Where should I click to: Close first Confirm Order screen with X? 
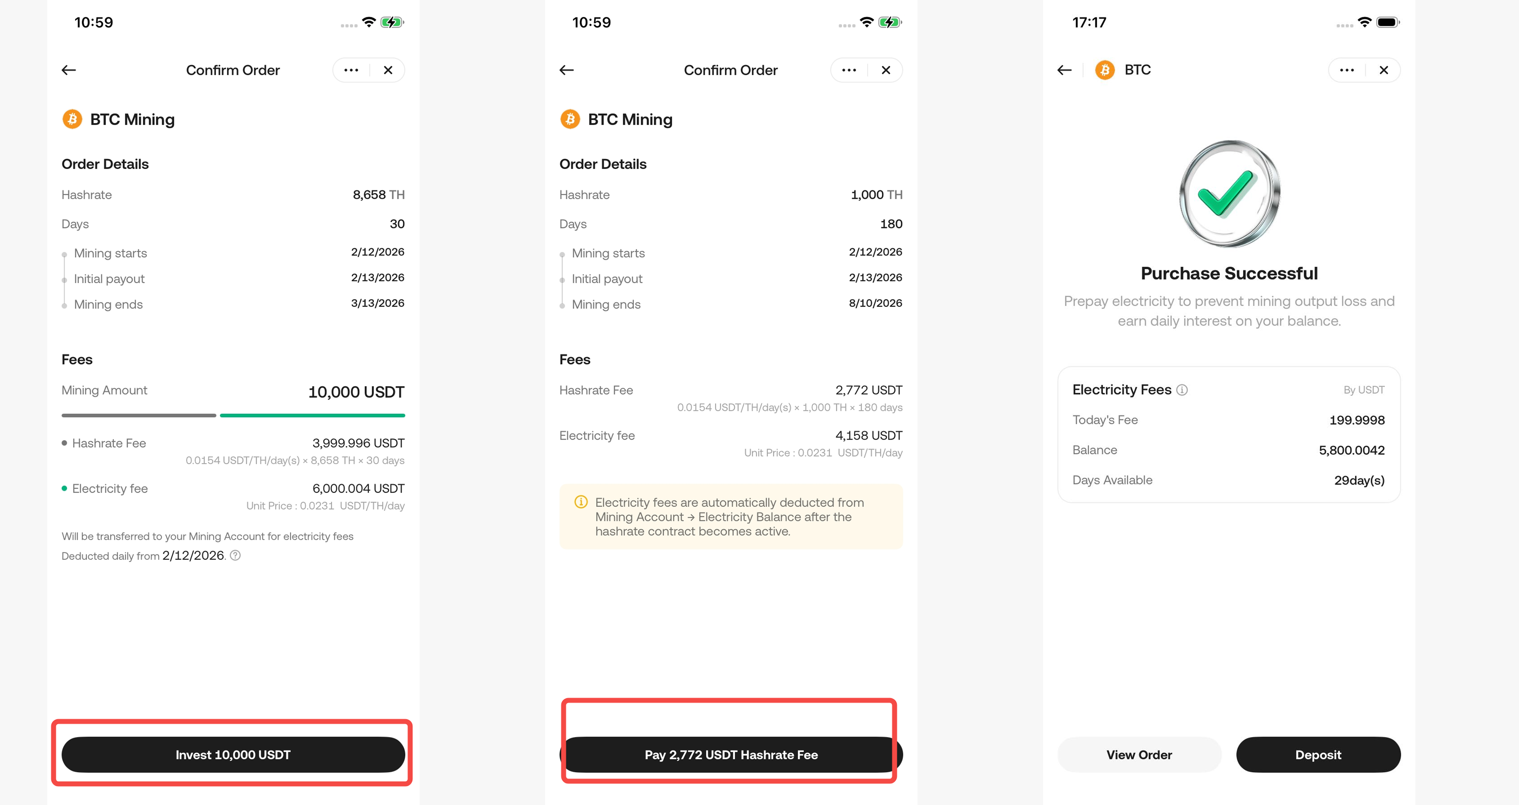coord(388,70)
